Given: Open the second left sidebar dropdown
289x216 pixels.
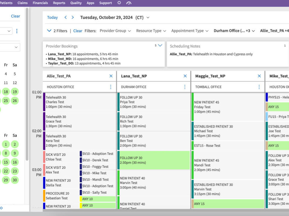Looking at the screenshot, I should click(x=10, y=47).
